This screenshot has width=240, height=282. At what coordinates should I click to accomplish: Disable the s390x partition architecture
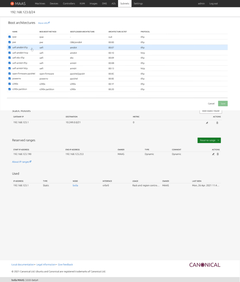[x=10, y=89]
